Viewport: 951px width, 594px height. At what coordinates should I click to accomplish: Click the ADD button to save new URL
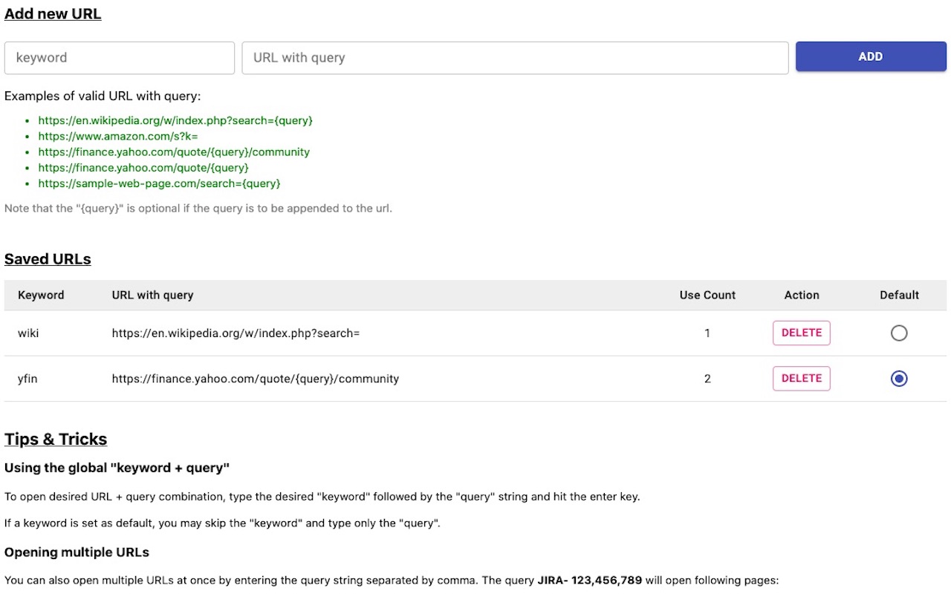(870, 56)
